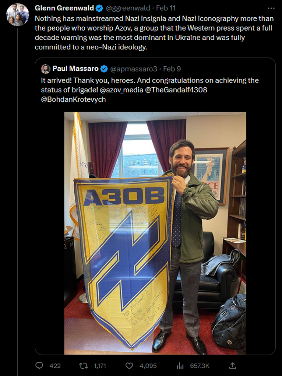Click the Glenn Greenwald display name

pyautogui.click(x=64, y=8)
